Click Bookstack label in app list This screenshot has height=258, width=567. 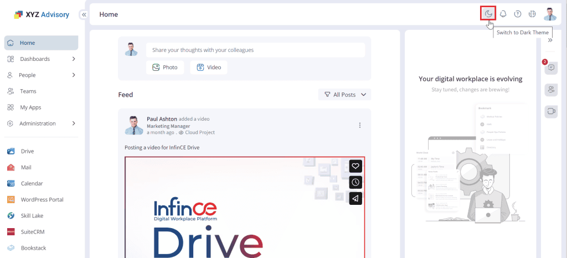coord(34,248)
